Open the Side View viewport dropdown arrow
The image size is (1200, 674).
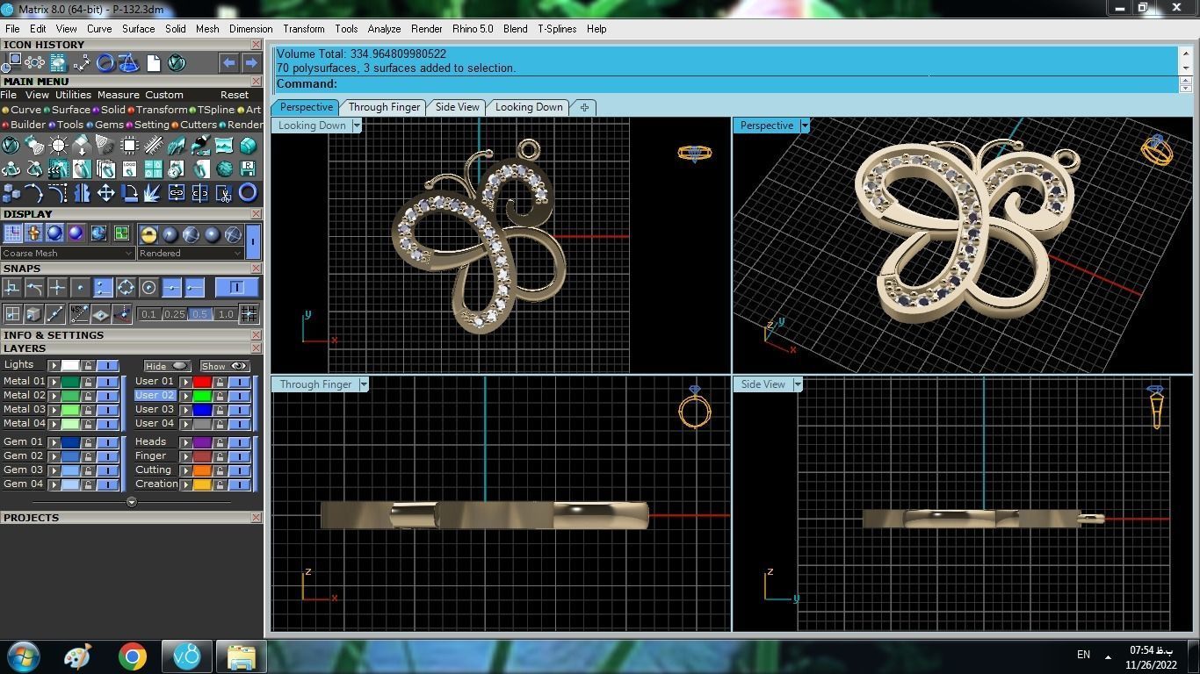[797, 384]
